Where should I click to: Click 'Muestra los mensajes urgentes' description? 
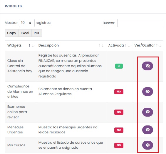click(x=68, y=130)
